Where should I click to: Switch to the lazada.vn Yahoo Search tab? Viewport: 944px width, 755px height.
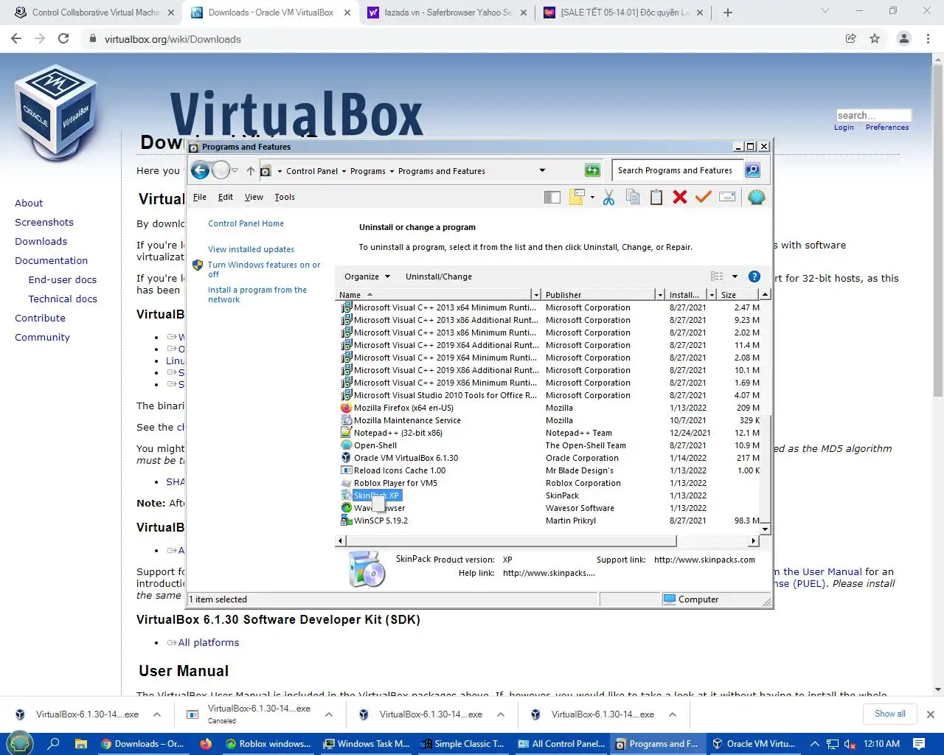448,13
